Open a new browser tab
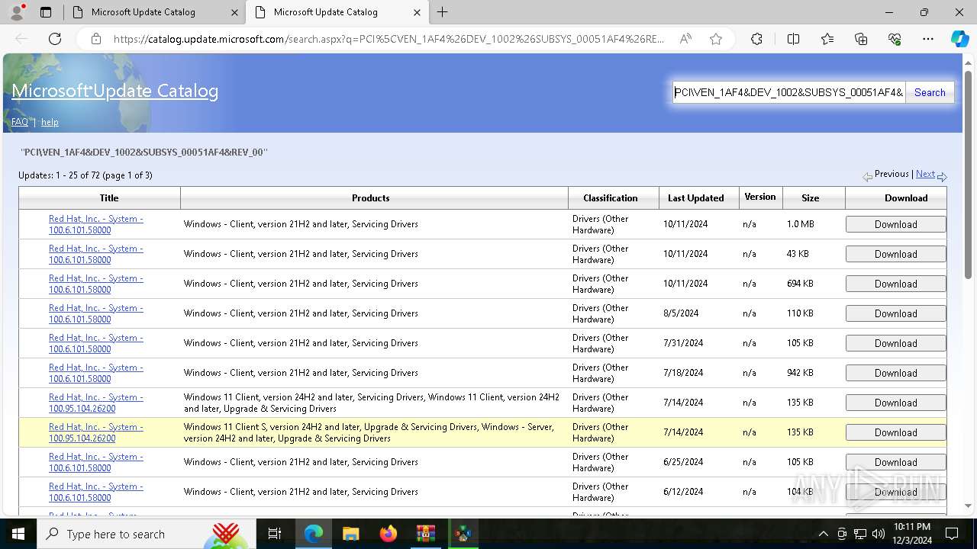 pyautogui.click(x=443, y=12)
